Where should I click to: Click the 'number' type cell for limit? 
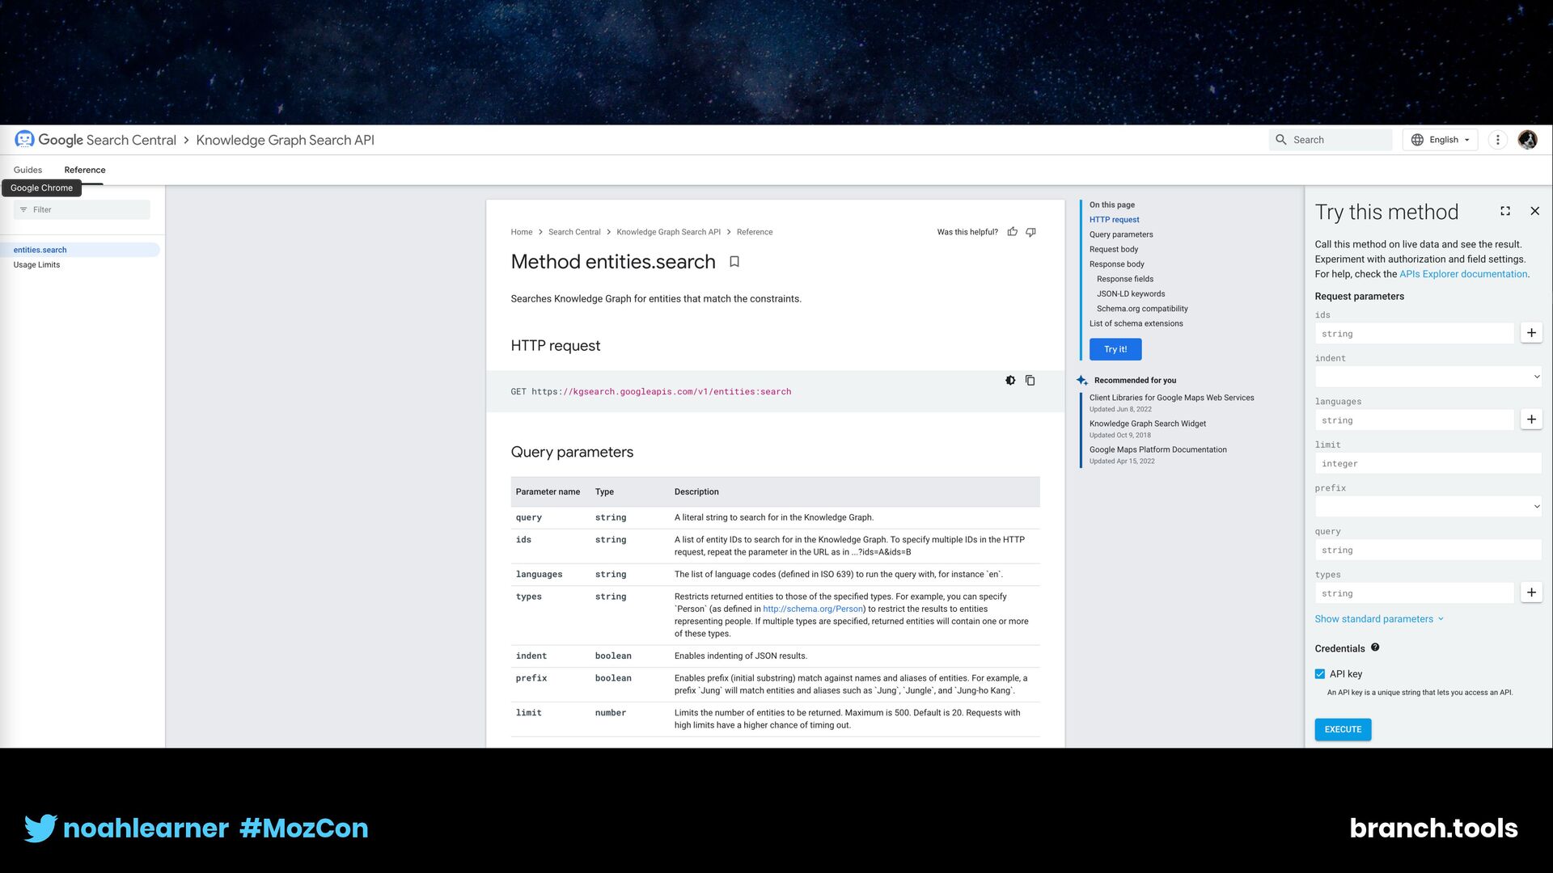[x=611, y=713]
